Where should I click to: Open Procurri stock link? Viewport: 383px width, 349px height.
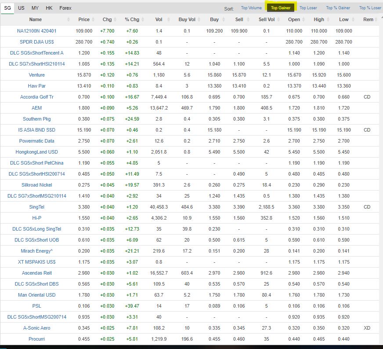point(36,339)
